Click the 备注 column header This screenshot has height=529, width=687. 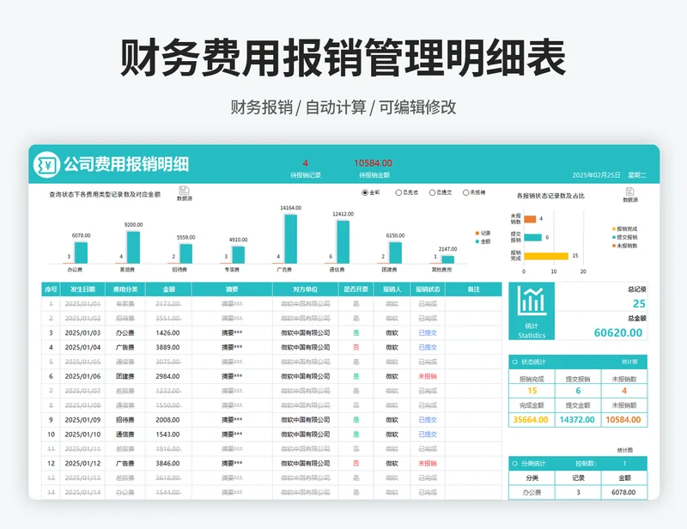[x=474, y=289]
